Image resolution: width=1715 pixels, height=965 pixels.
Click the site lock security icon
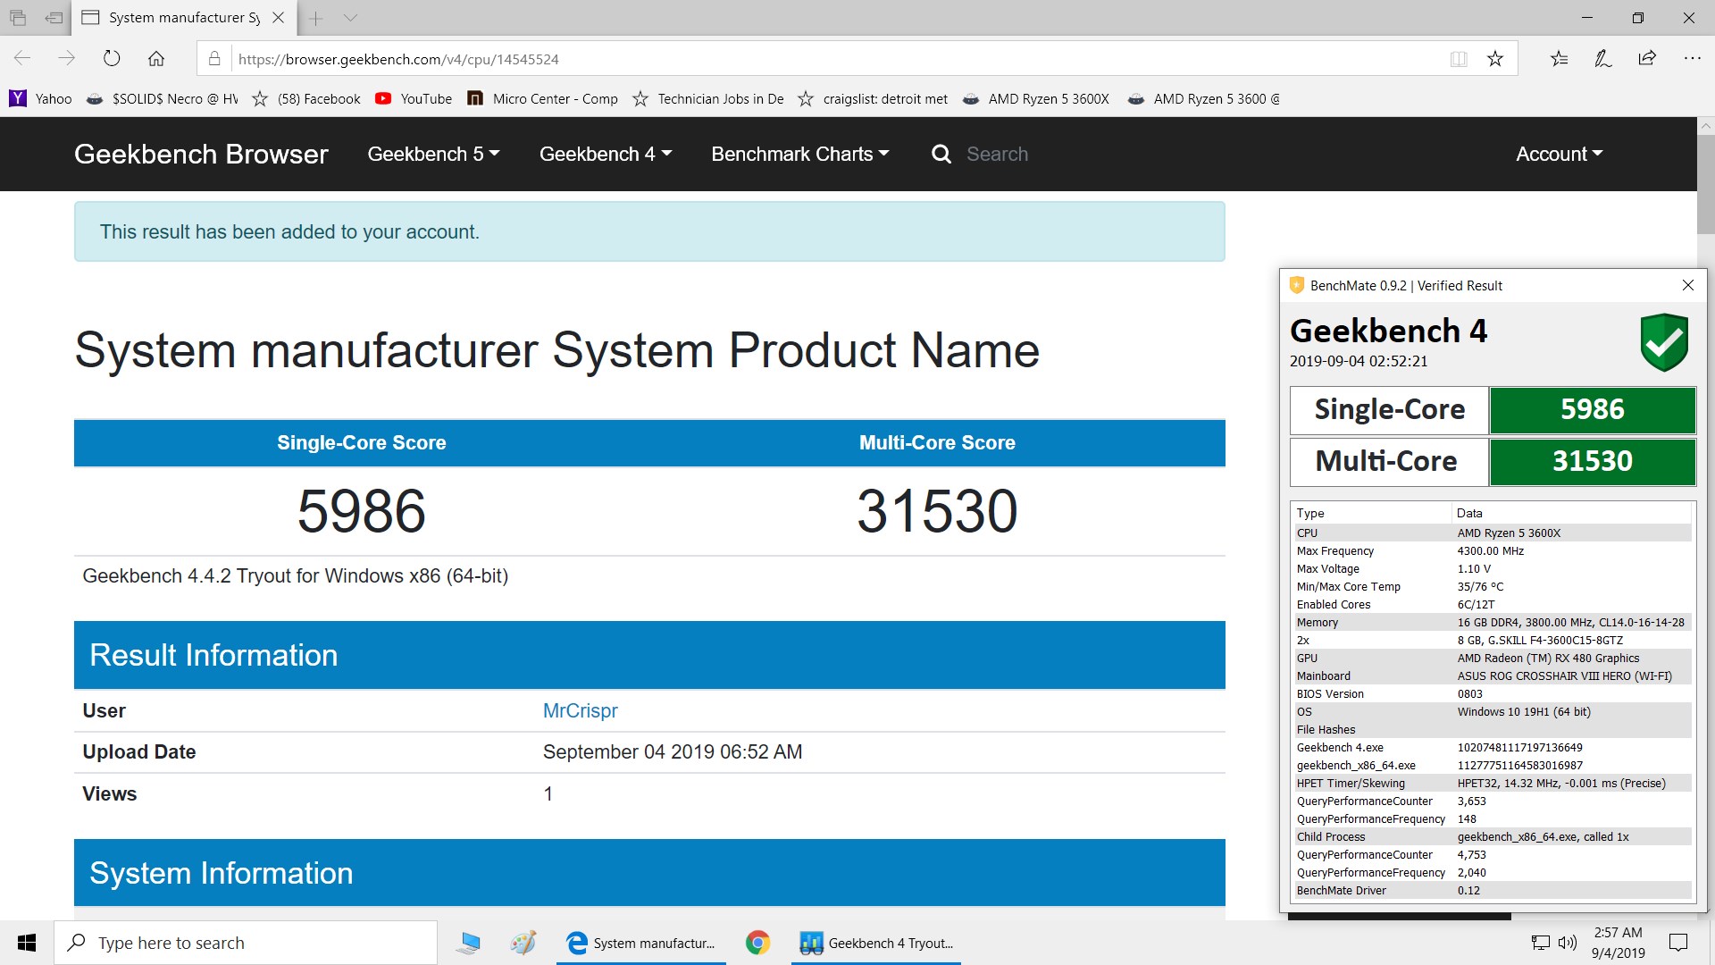(x=214, y=59)
